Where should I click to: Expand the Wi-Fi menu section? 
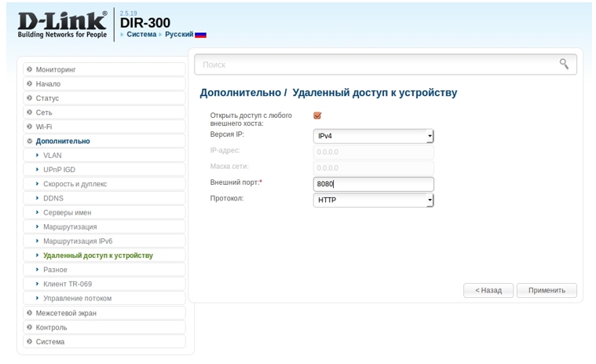[x=44, y=127]
